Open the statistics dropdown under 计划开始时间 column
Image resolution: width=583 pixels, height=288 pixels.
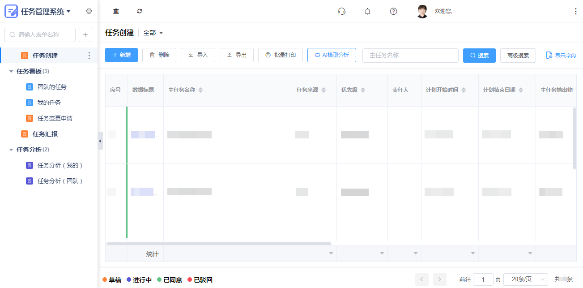[x=473, y=254]
